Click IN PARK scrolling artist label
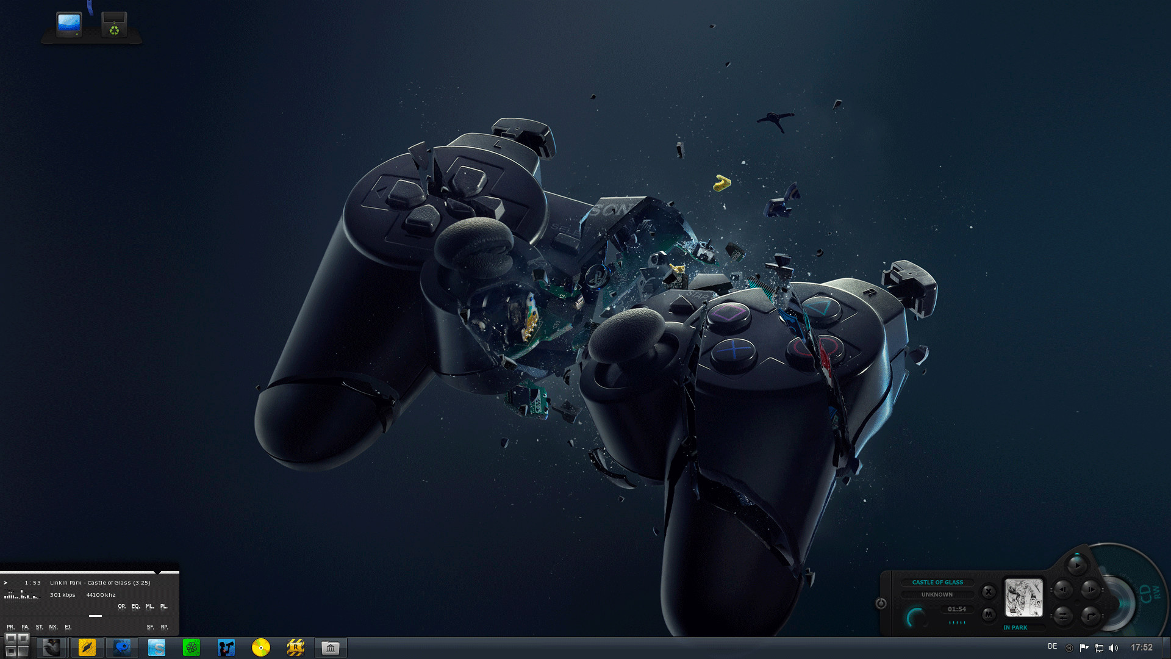Screen dimensions: 1171x659 coord(1015,627)
